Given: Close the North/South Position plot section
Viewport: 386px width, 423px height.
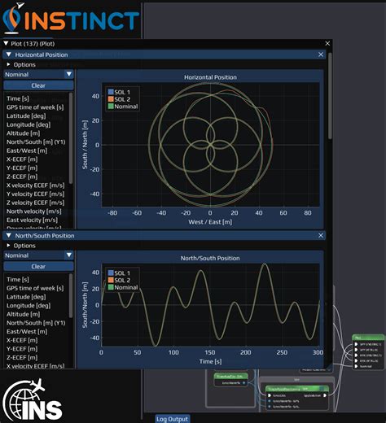Looking at the screenshot, I should (321, 235).
